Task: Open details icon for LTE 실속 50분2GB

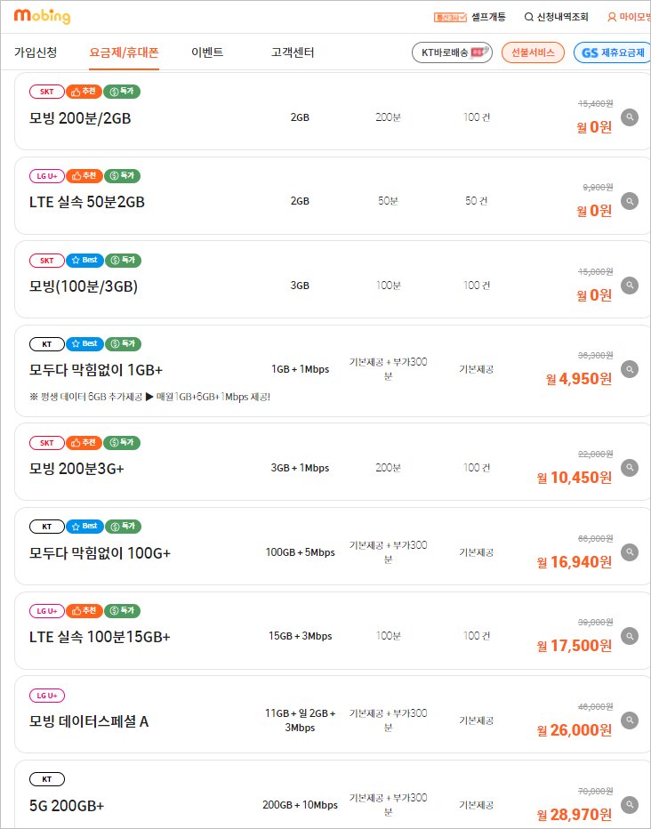Action: point(630,202)
